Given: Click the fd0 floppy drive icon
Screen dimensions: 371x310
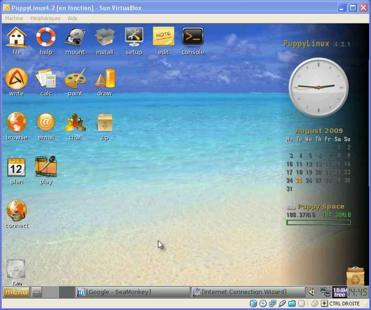Looking at the screenshot, I should [16, 269].
